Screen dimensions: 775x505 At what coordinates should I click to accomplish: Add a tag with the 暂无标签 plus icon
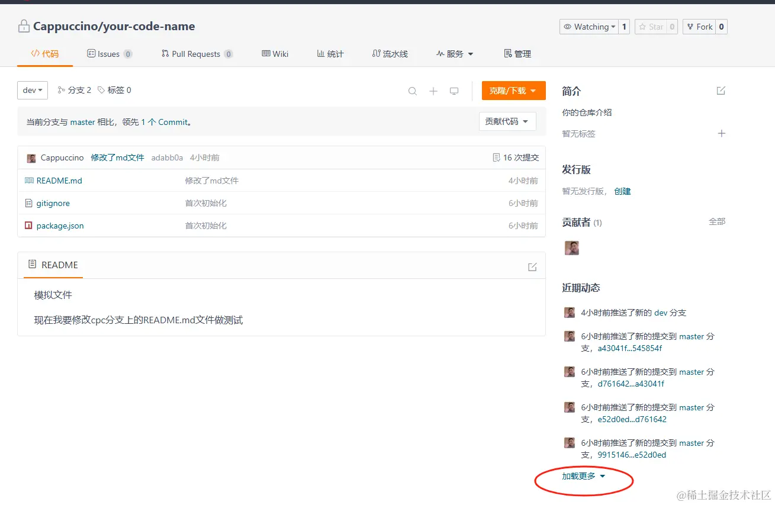721,133
